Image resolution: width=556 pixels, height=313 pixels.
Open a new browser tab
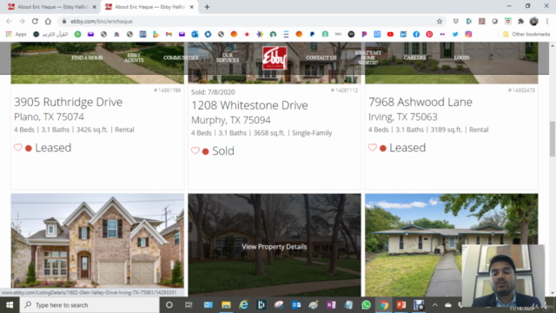[207, 7]
